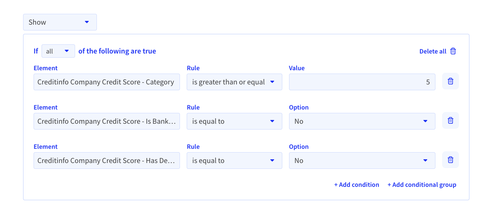Open the Show action dropdown
The width and height of the screenshot is (482, 209).
tap(60, 22)
